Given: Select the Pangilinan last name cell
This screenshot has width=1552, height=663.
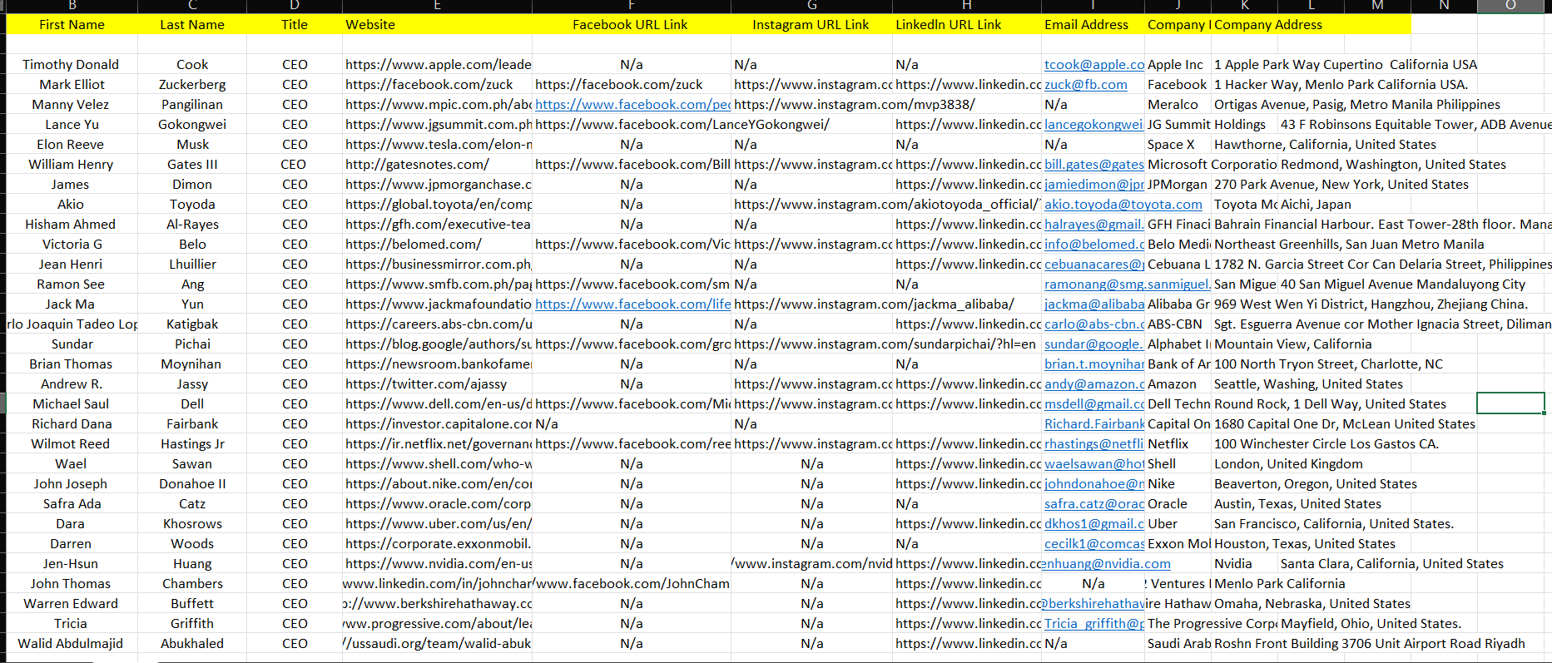Looking at the screenshot, I should pos(192,104).
